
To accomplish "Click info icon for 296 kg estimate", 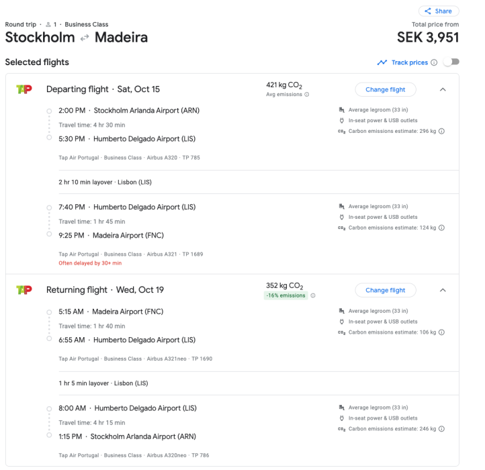I will pos(441,132).
